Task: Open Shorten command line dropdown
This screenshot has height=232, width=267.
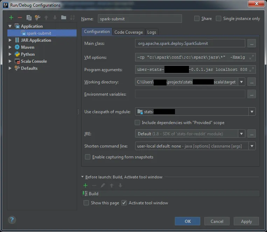Action: [x=252, y=146]
